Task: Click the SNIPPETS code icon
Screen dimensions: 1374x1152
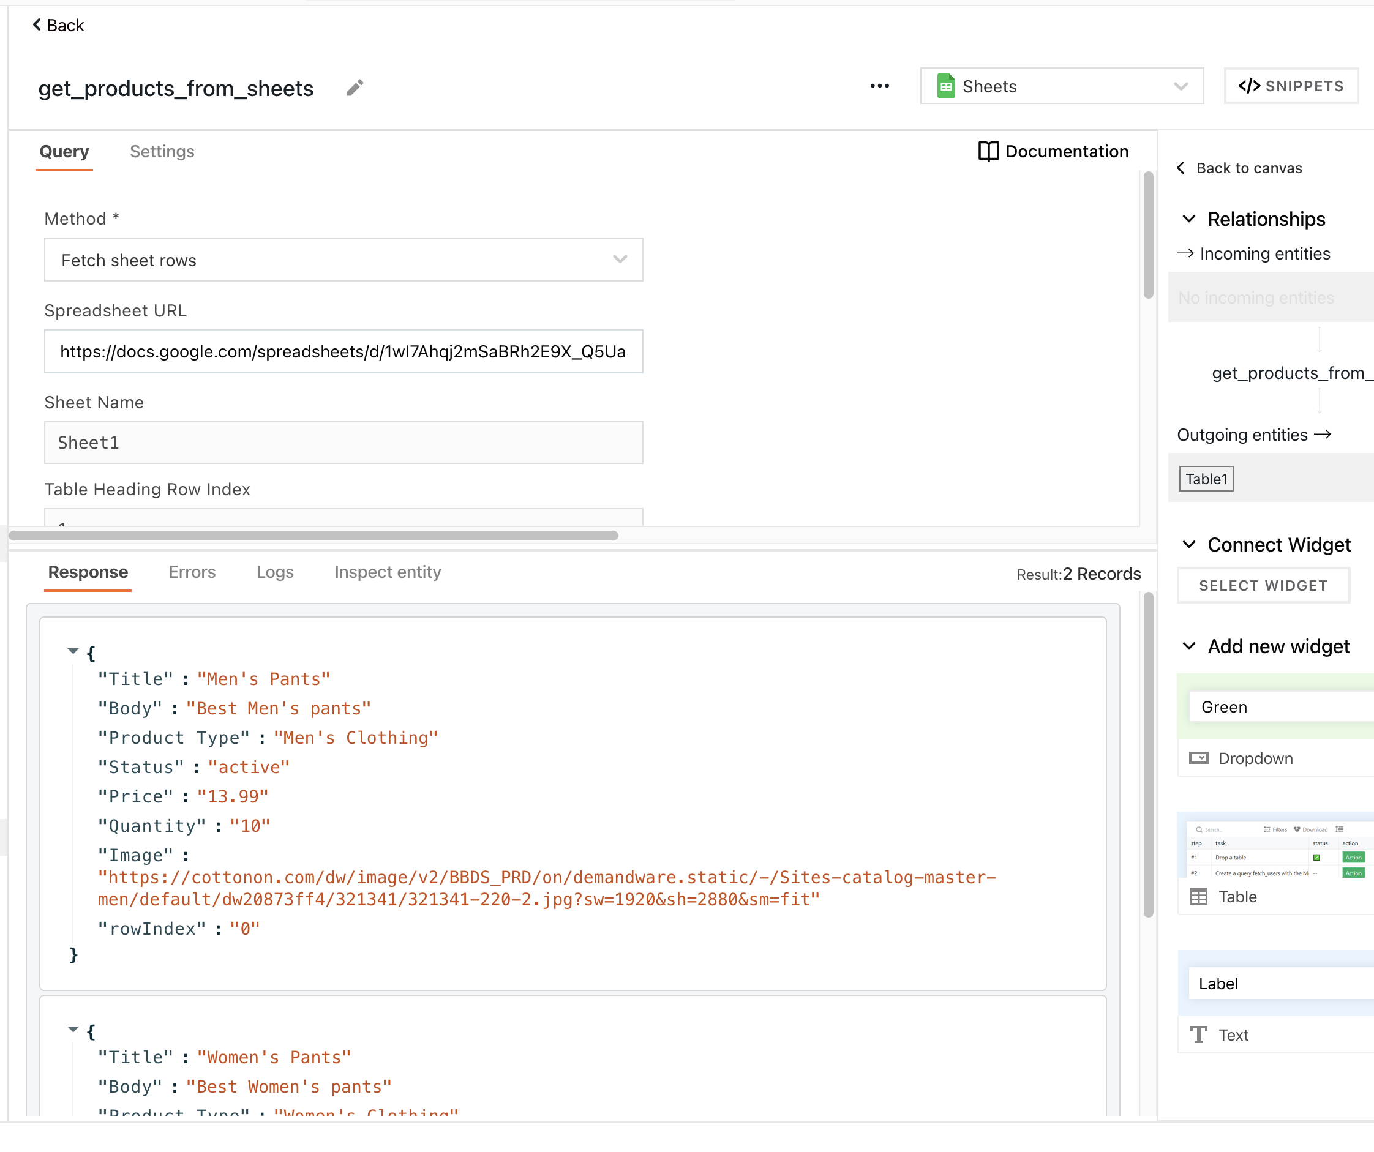Action: (x=1250, y=86)
